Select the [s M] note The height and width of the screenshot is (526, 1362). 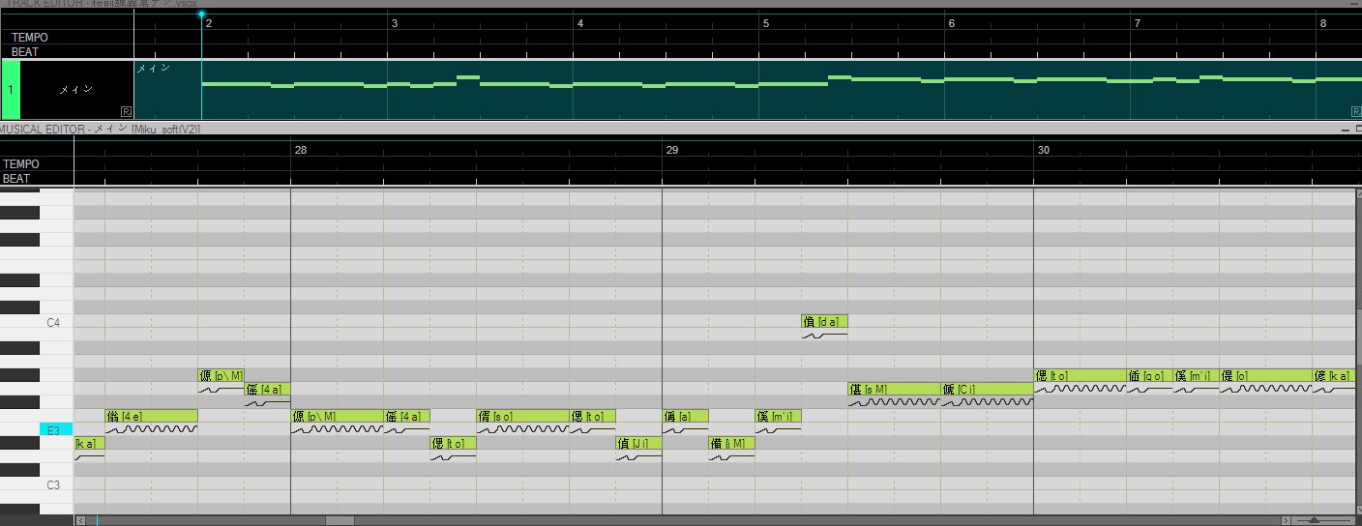pos(895,390)
